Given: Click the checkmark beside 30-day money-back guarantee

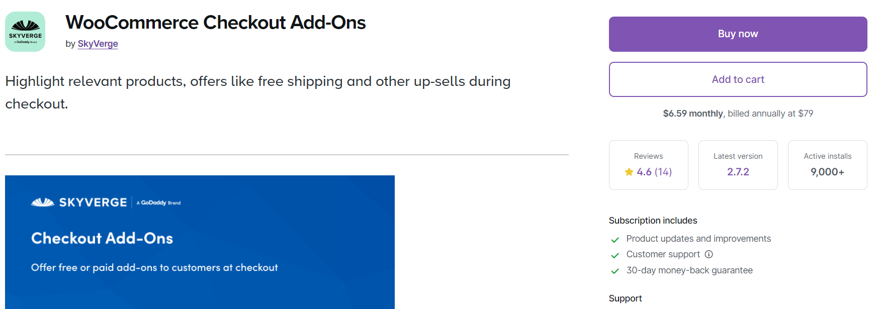Looking at the screenshot, I should click(x=614, y=271).
